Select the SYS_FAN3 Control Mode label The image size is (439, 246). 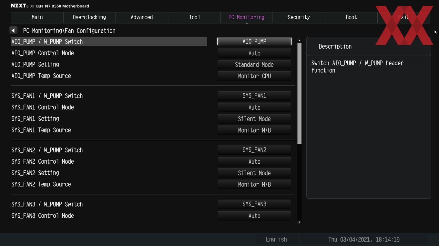click(x=43, y=216)
